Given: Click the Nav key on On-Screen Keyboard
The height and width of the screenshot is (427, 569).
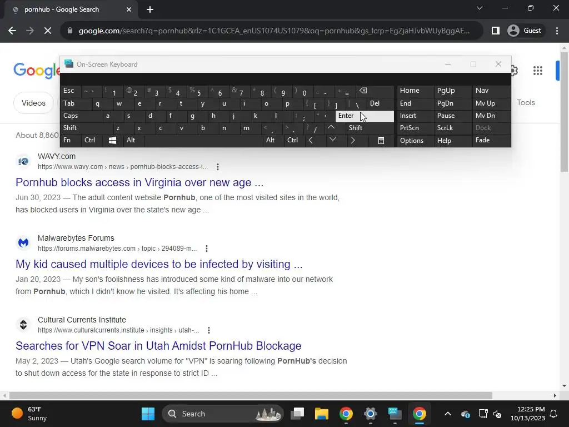Looking at the screenshot, I should (x=491, y=91).
